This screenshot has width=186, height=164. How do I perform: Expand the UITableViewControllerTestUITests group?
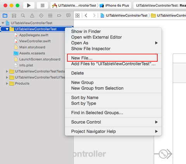(x=7, y=78)
